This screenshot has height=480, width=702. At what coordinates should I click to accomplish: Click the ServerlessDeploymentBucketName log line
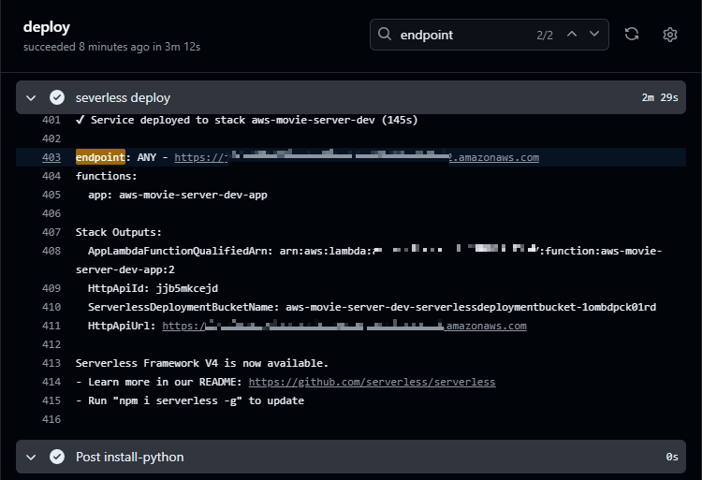(372, 307)
